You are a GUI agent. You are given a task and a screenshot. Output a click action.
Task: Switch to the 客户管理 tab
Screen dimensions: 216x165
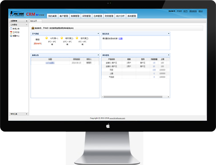(x=64, y=16)
